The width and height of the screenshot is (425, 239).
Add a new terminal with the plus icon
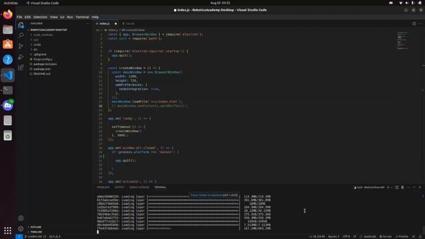pos(388,187)
